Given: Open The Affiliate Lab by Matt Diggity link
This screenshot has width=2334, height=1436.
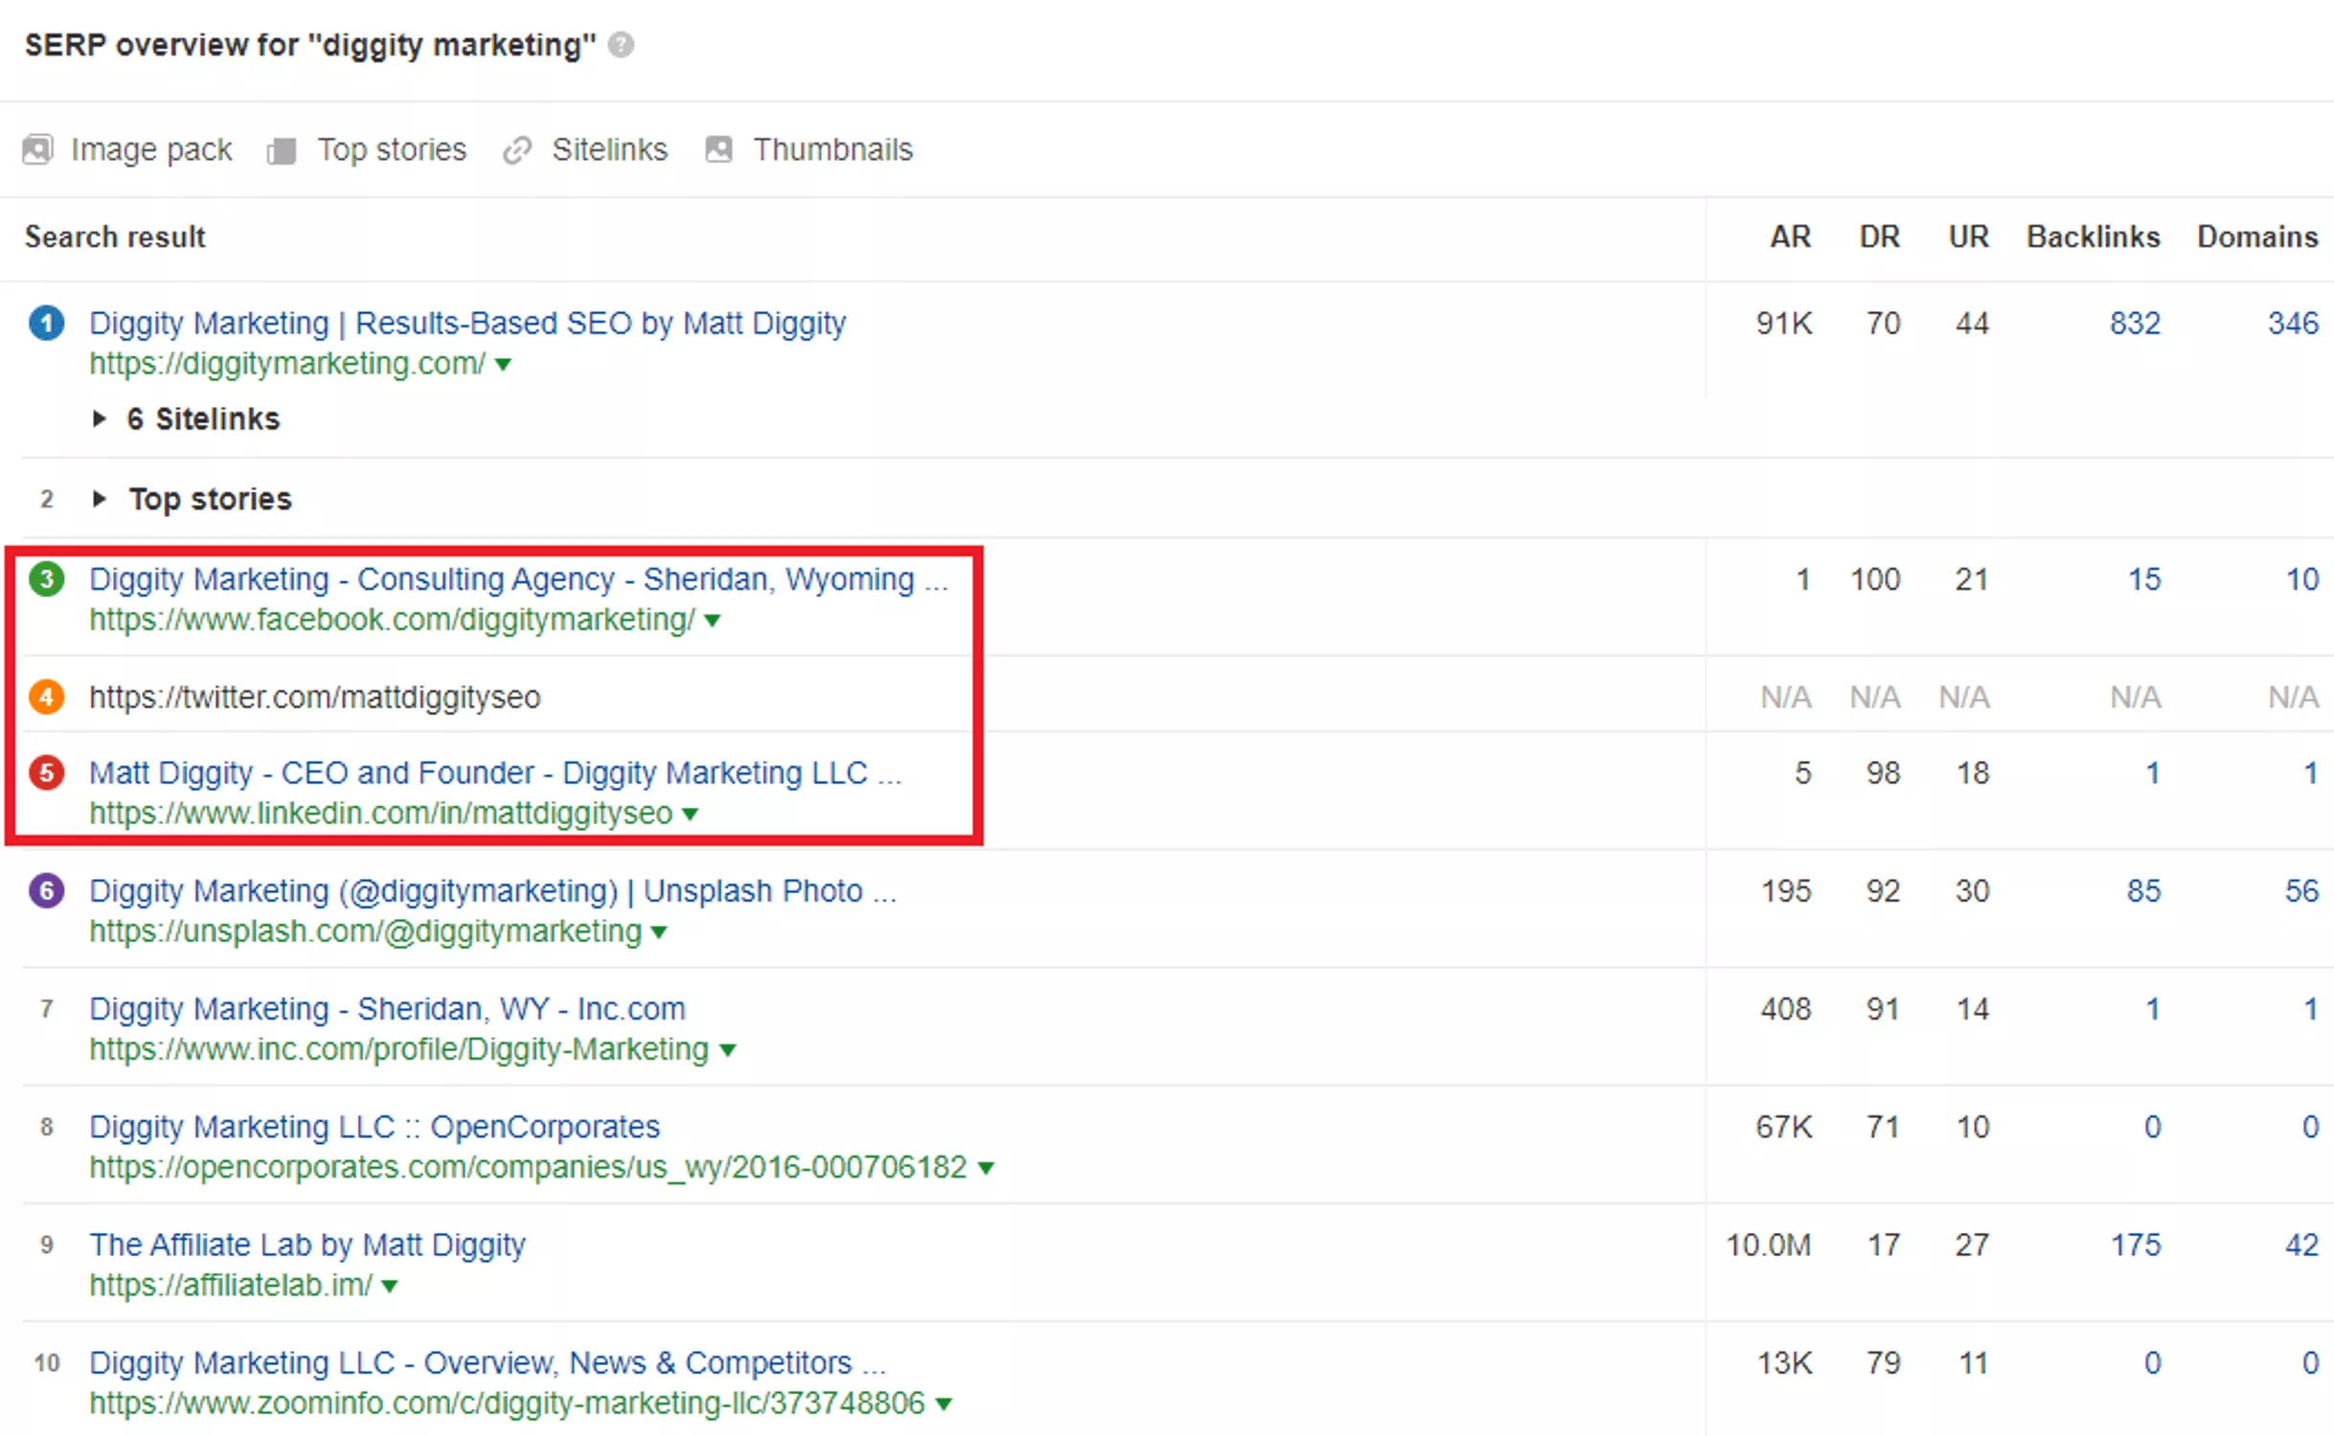Looking at the screenshot, I should pos(307,1244).
